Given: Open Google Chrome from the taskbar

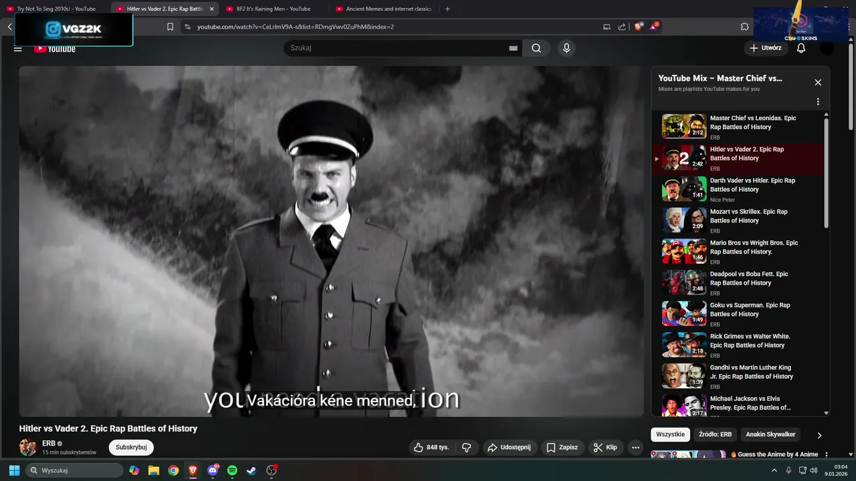Looking at the screenshot, I should coord(173,470).
